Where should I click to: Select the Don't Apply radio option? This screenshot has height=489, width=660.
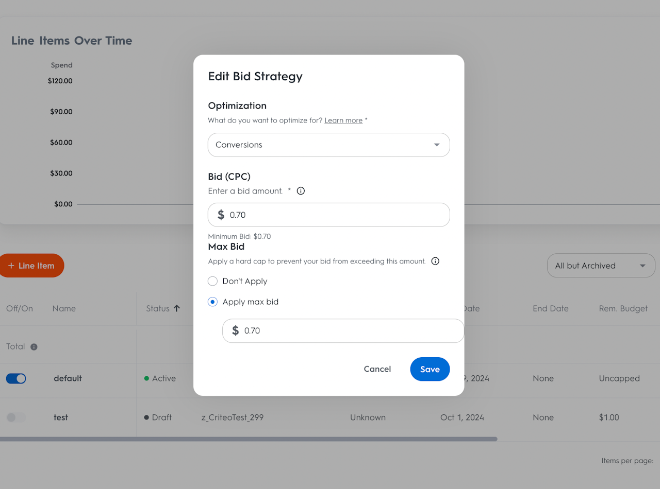point(212,281)
